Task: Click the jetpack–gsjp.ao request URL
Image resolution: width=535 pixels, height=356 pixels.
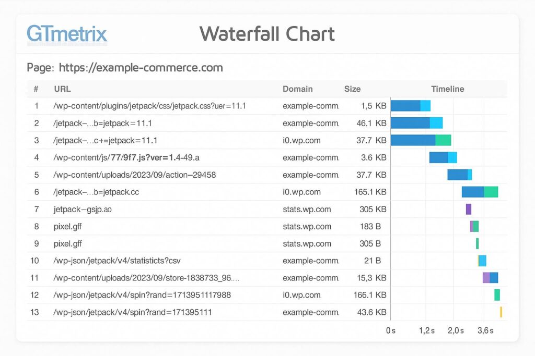Action: [x=83, y=209]
